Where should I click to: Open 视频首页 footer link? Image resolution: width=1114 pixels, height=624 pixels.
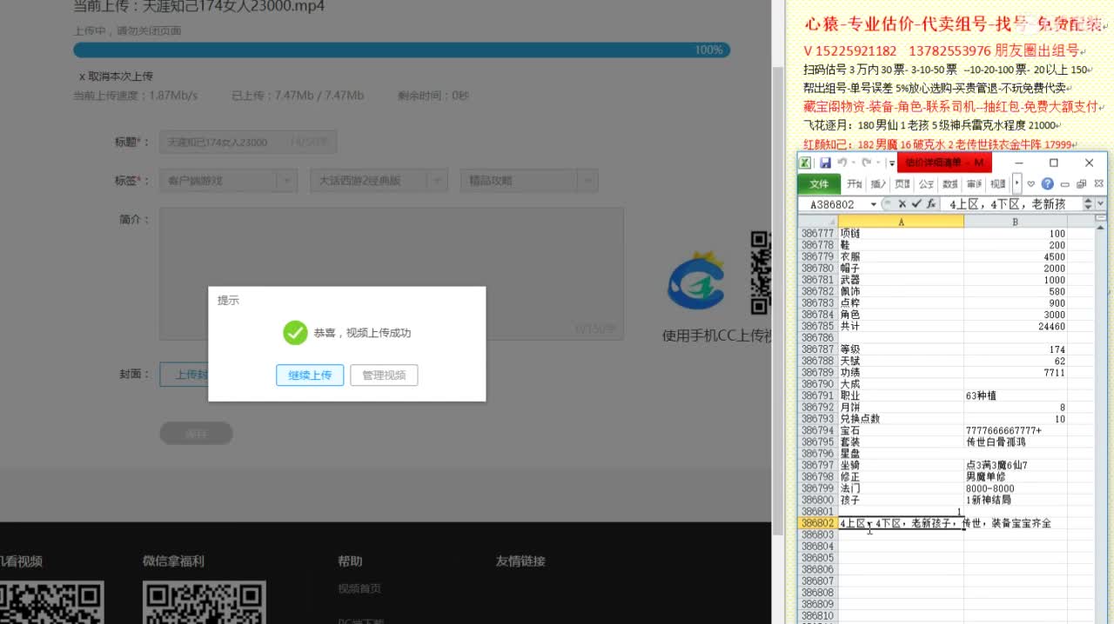pyautogui.click(x=359, y=588)
